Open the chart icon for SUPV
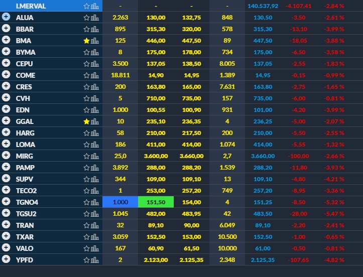The width and height of the screenshot is (363, 277). (95, 179)
